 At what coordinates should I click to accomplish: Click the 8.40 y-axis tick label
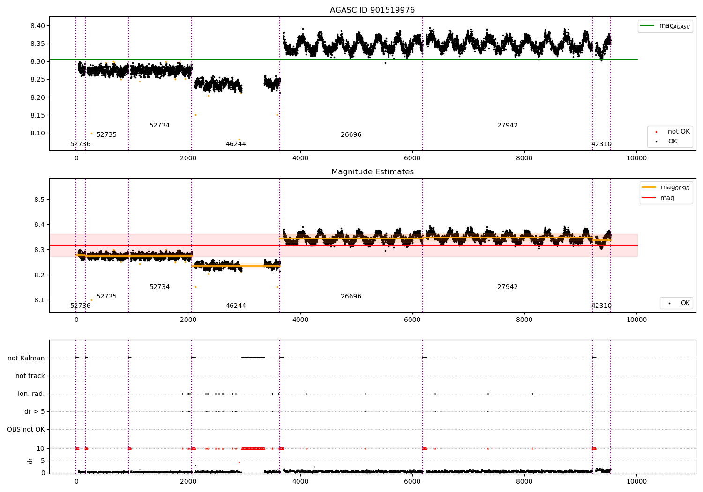coord(38,26)
